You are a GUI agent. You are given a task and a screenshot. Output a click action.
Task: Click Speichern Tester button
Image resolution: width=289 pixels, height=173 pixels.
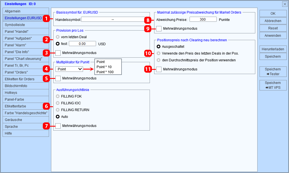(273, 72)
